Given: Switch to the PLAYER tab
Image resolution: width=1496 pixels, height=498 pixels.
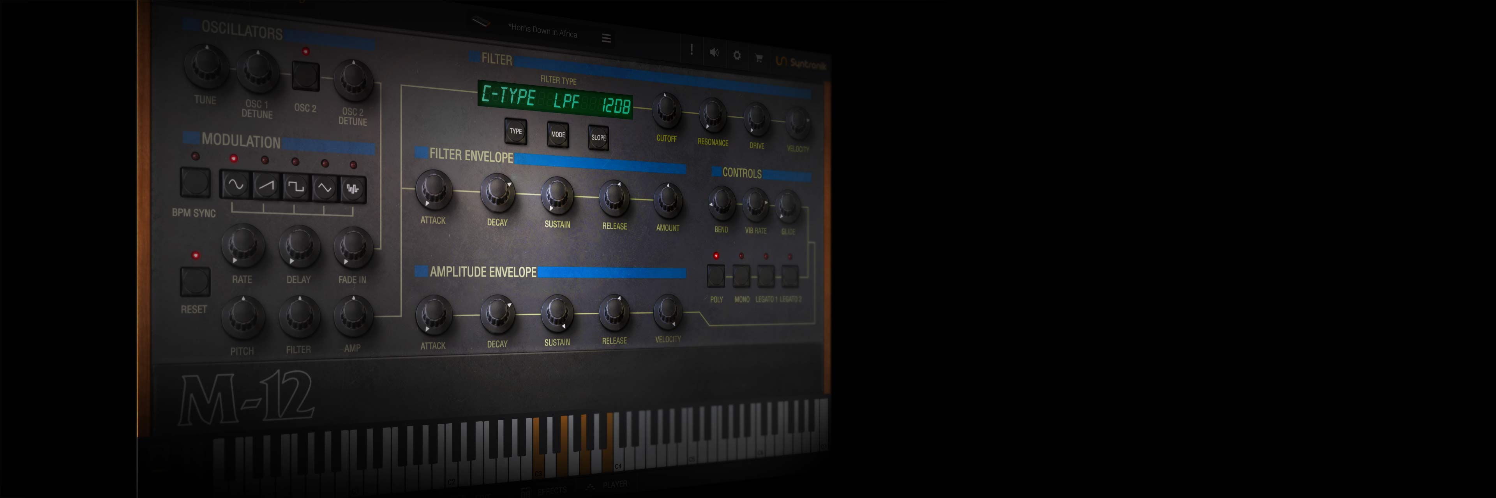Looking at the screenshot, I should [607, 485].
